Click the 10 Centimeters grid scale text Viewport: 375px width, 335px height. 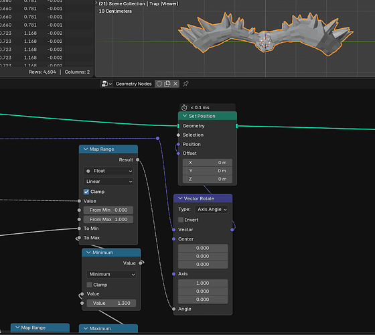point(115,11)
